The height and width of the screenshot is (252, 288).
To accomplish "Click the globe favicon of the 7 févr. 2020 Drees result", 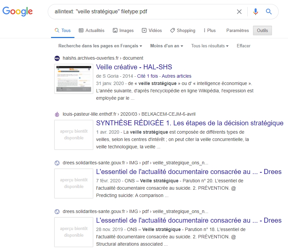I will click(57, 163).
